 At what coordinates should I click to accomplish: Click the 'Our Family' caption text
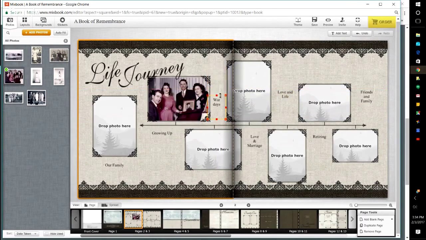(x=114, y=165)
